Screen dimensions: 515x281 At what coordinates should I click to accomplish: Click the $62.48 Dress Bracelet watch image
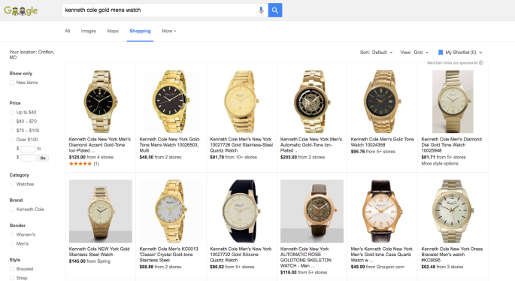click(x=453, y=211)
